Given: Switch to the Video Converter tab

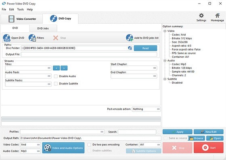Looking at the screenshot, I should [x=22, y=19].
